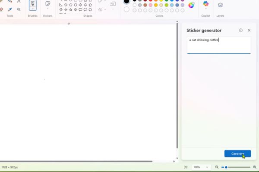Select the Magnifier tool

pyautogui.click(x=19, y=9)
